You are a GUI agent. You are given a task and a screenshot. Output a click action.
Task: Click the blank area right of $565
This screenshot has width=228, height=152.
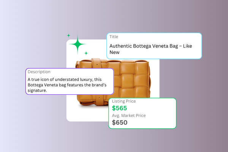click(x=151, y=108)
